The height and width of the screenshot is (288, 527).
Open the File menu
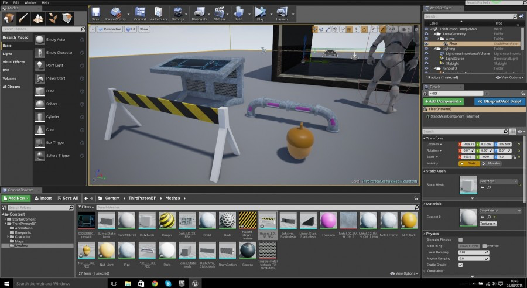[x=5, y=2]
